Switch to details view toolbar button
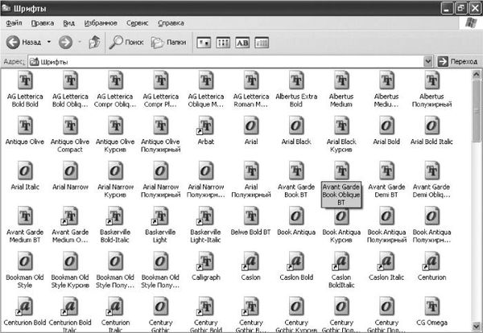 pyautogui.click(x=262, y=41)
